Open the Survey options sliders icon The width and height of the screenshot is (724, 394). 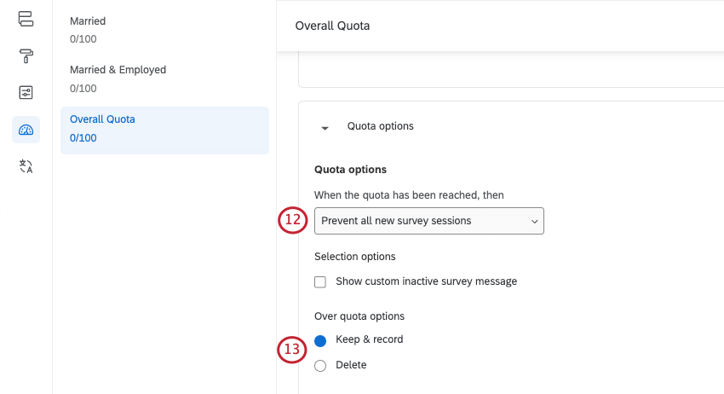(26, 93)
